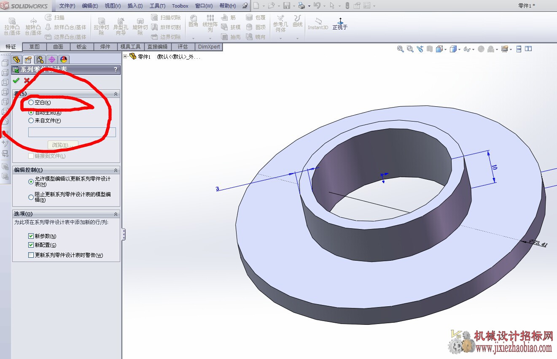
Task: Select the 来自文件(F) from-file option
Action: pos(45,121)
